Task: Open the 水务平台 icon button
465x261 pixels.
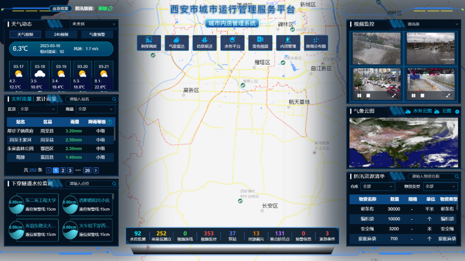Action: (x=232, y=42)
